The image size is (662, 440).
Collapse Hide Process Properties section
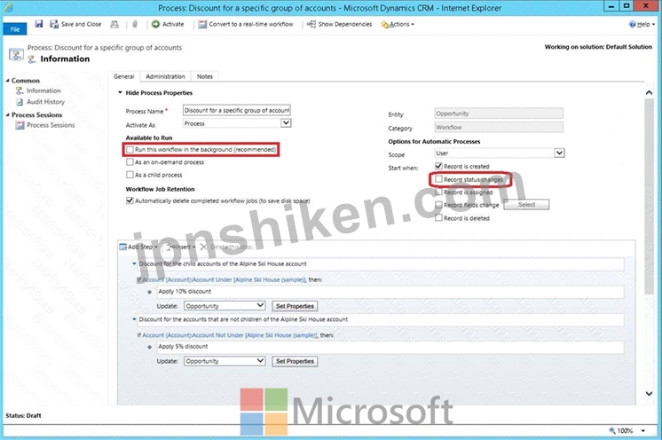pos(120,92)
